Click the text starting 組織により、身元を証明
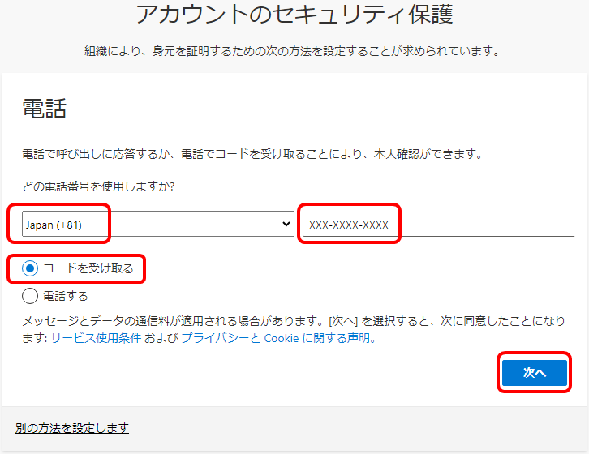Image resolution: width=589 pixels, height=454 pixels. click(292, 51)
